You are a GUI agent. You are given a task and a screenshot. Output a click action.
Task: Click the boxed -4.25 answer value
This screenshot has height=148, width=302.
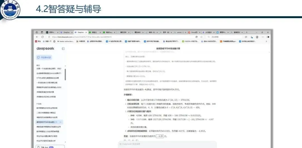[160, 136]
